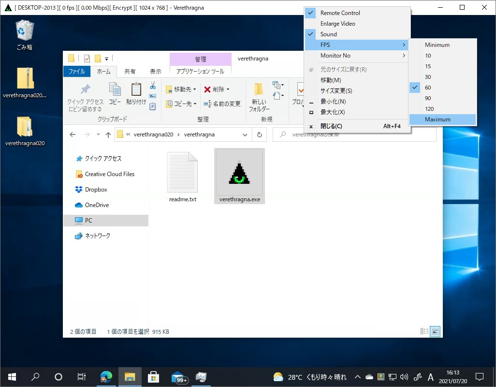This screenshot has height=387, width=496.
Task: Click the Delete (削除) icon
Action: [212, 89]
